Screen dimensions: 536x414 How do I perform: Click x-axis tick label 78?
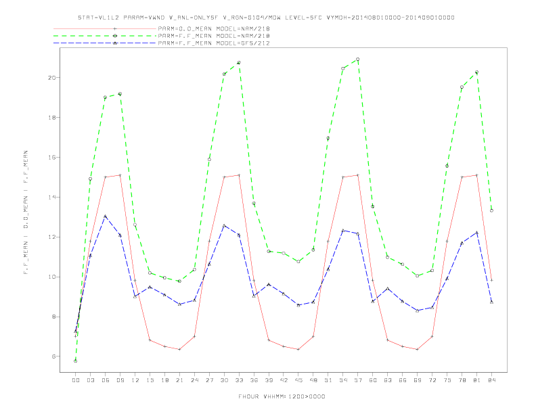tap(462, 380)
